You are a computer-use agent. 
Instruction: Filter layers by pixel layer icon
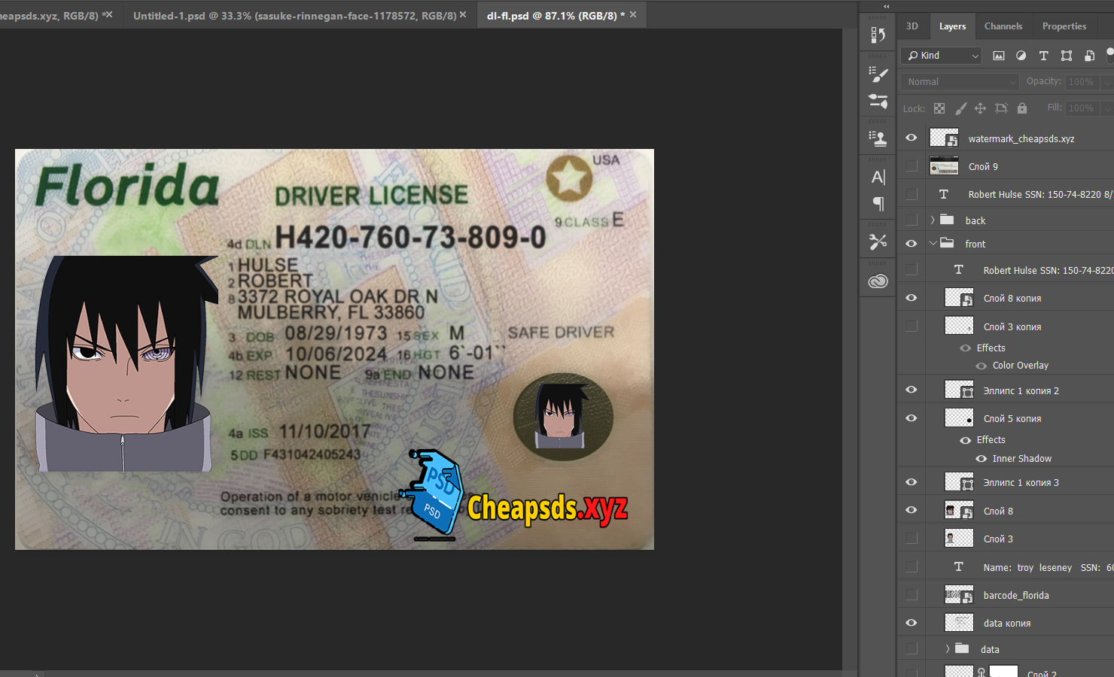999,56
